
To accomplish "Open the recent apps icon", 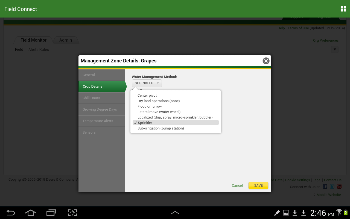I will (x=51, y=213).
